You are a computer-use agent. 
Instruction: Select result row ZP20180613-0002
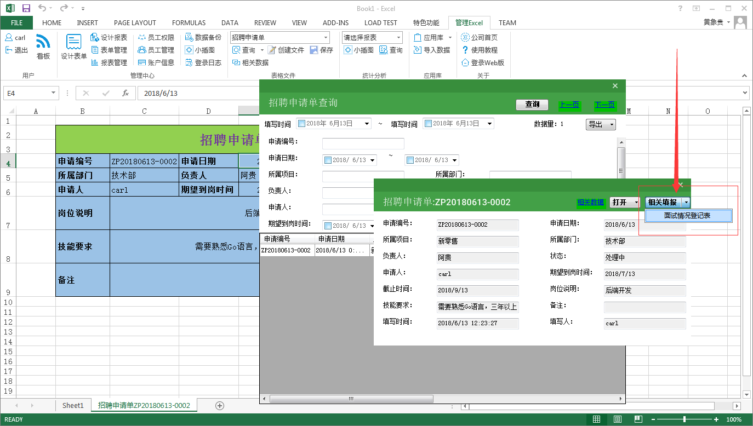tap(317, 250)
